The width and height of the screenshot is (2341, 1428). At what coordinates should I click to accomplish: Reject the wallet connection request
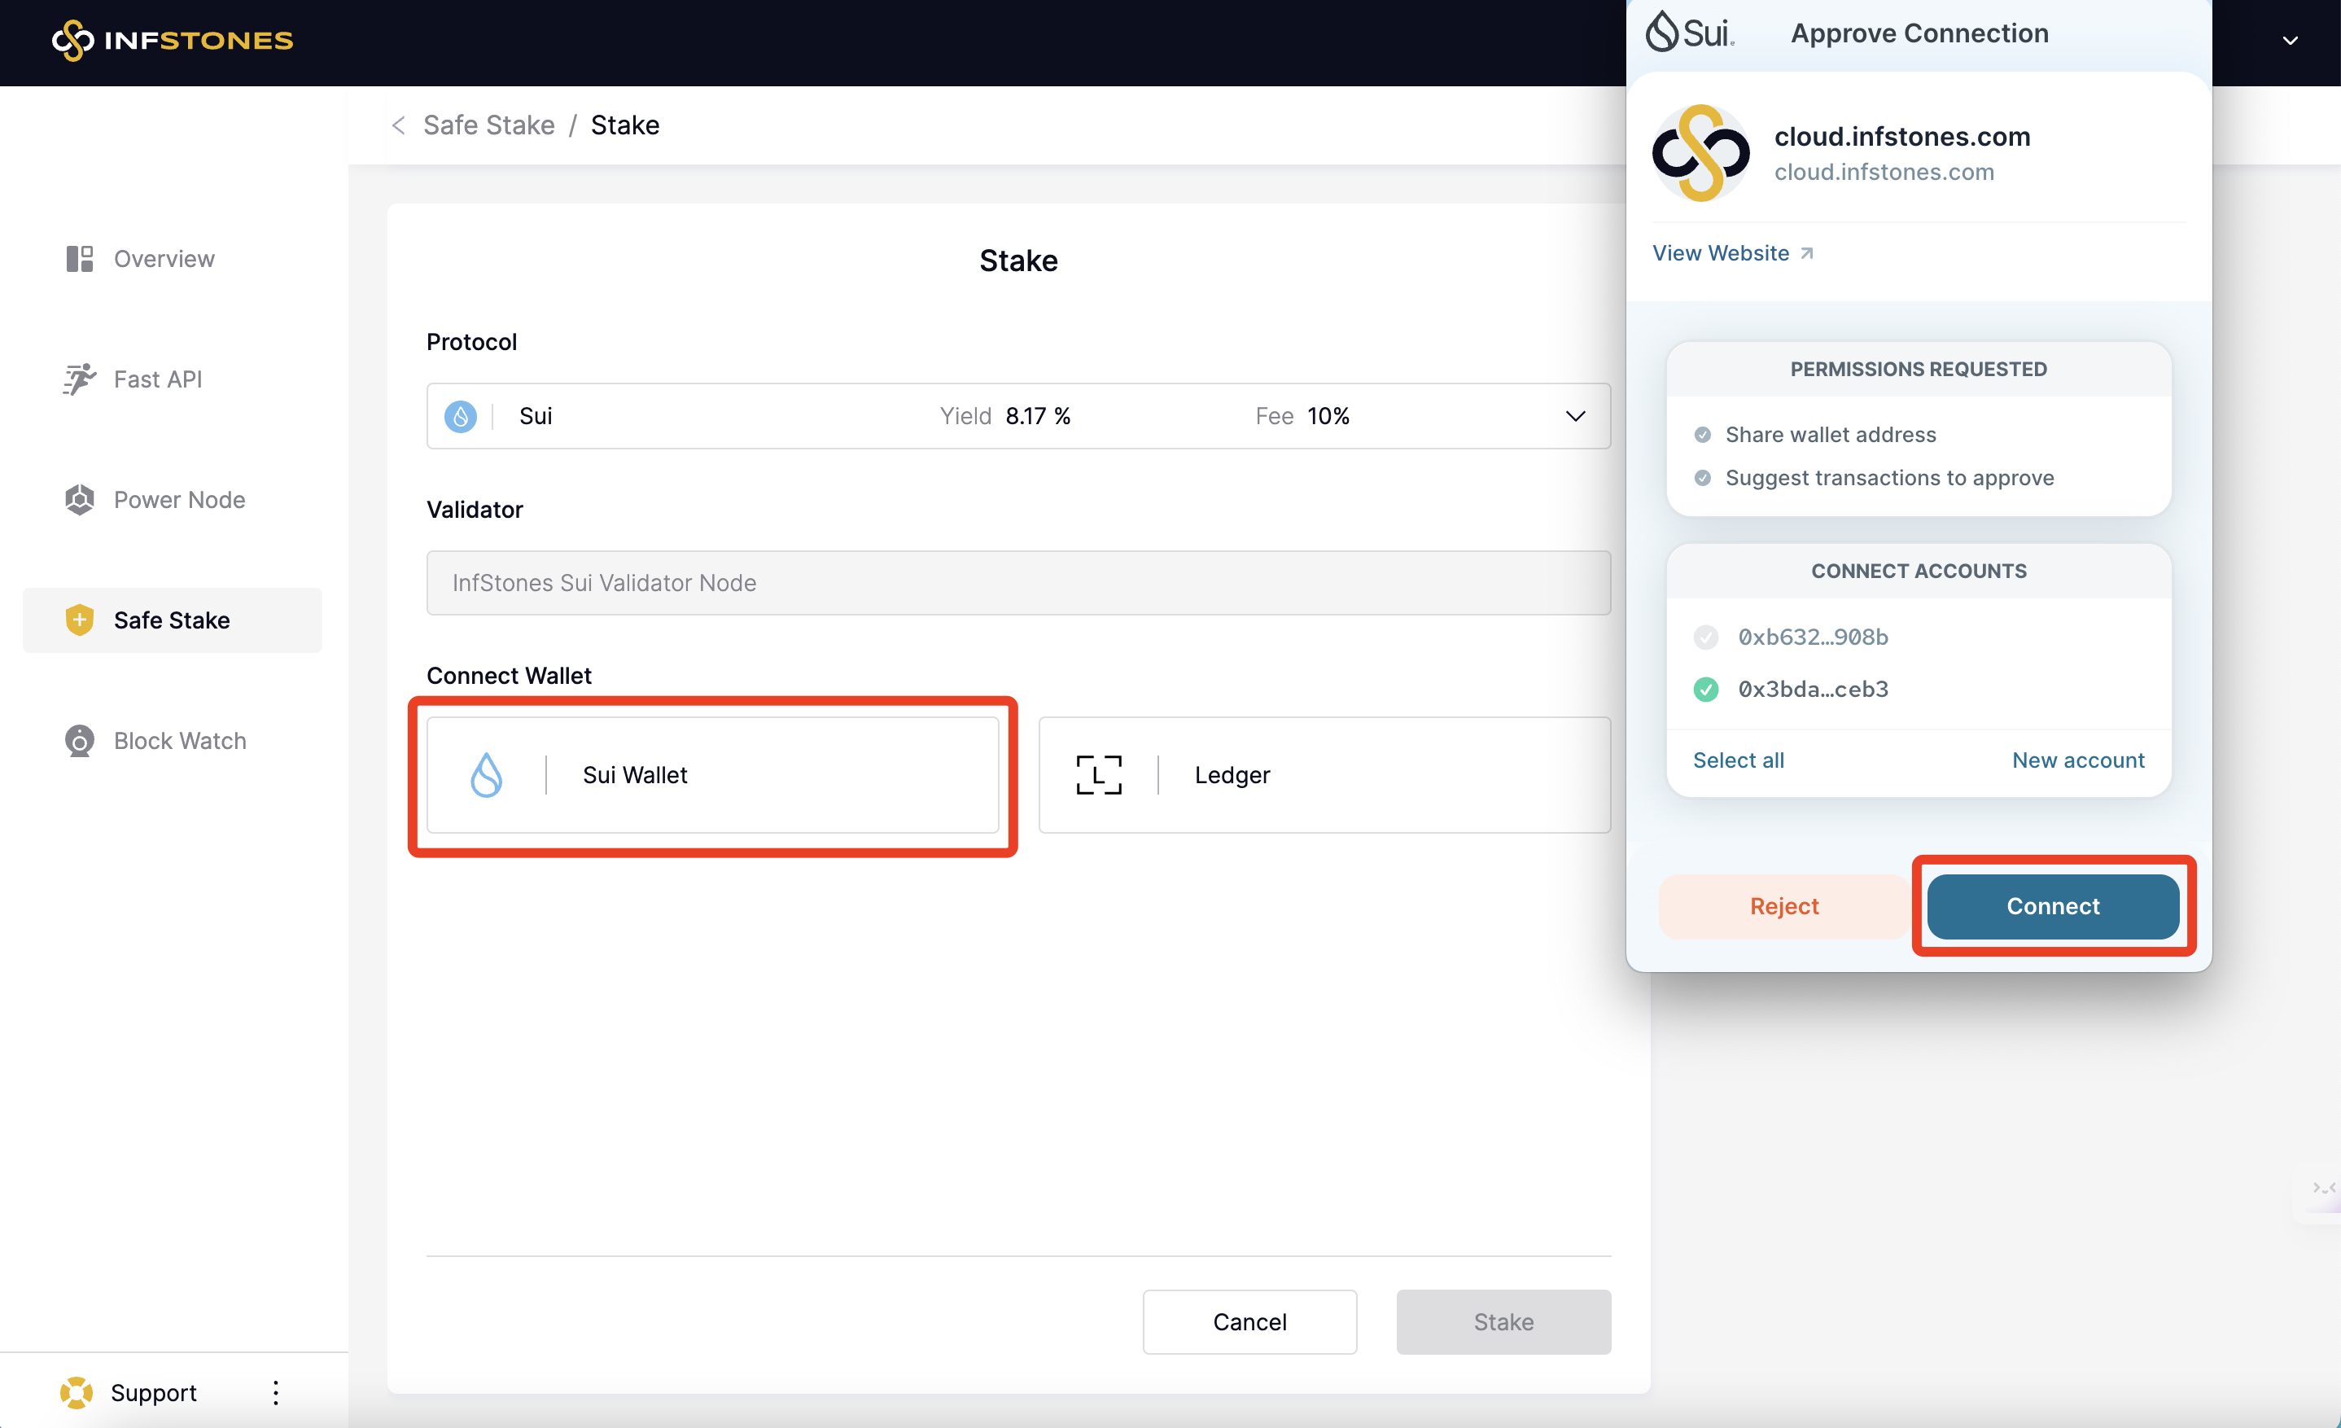click(x=1783, y=906)
